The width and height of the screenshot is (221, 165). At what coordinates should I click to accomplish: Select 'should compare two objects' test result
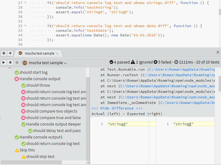pos(51,111)
